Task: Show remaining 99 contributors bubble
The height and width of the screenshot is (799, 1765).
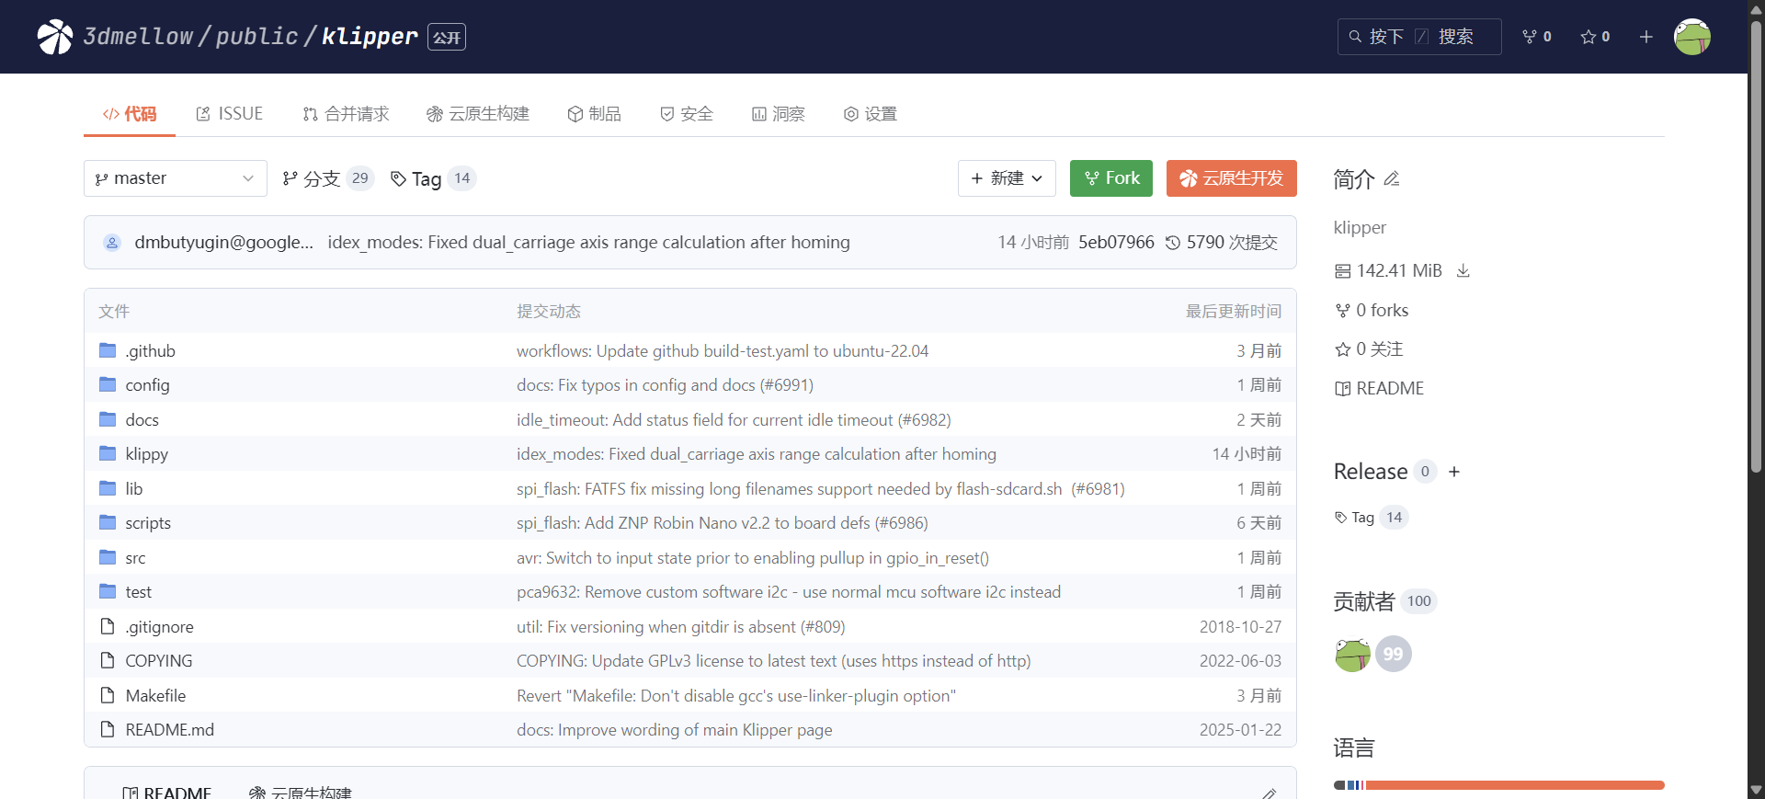Action: pos(1394,654)
